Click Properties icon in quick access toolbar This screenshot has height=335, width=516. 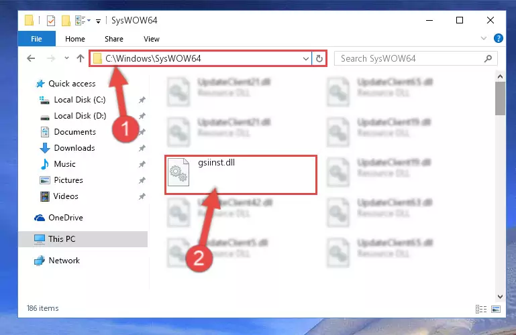[x=51, y=21]
